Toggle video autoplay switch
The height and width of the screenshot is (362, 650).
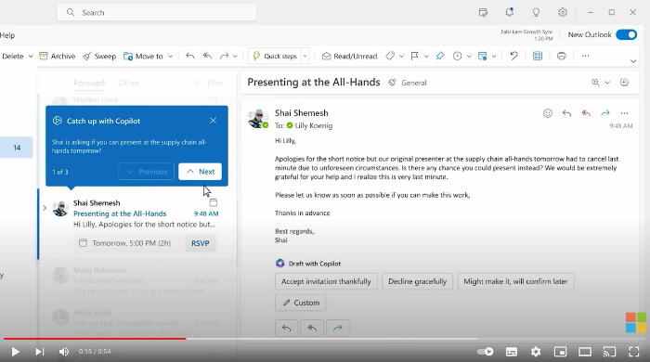coord(485,352)
